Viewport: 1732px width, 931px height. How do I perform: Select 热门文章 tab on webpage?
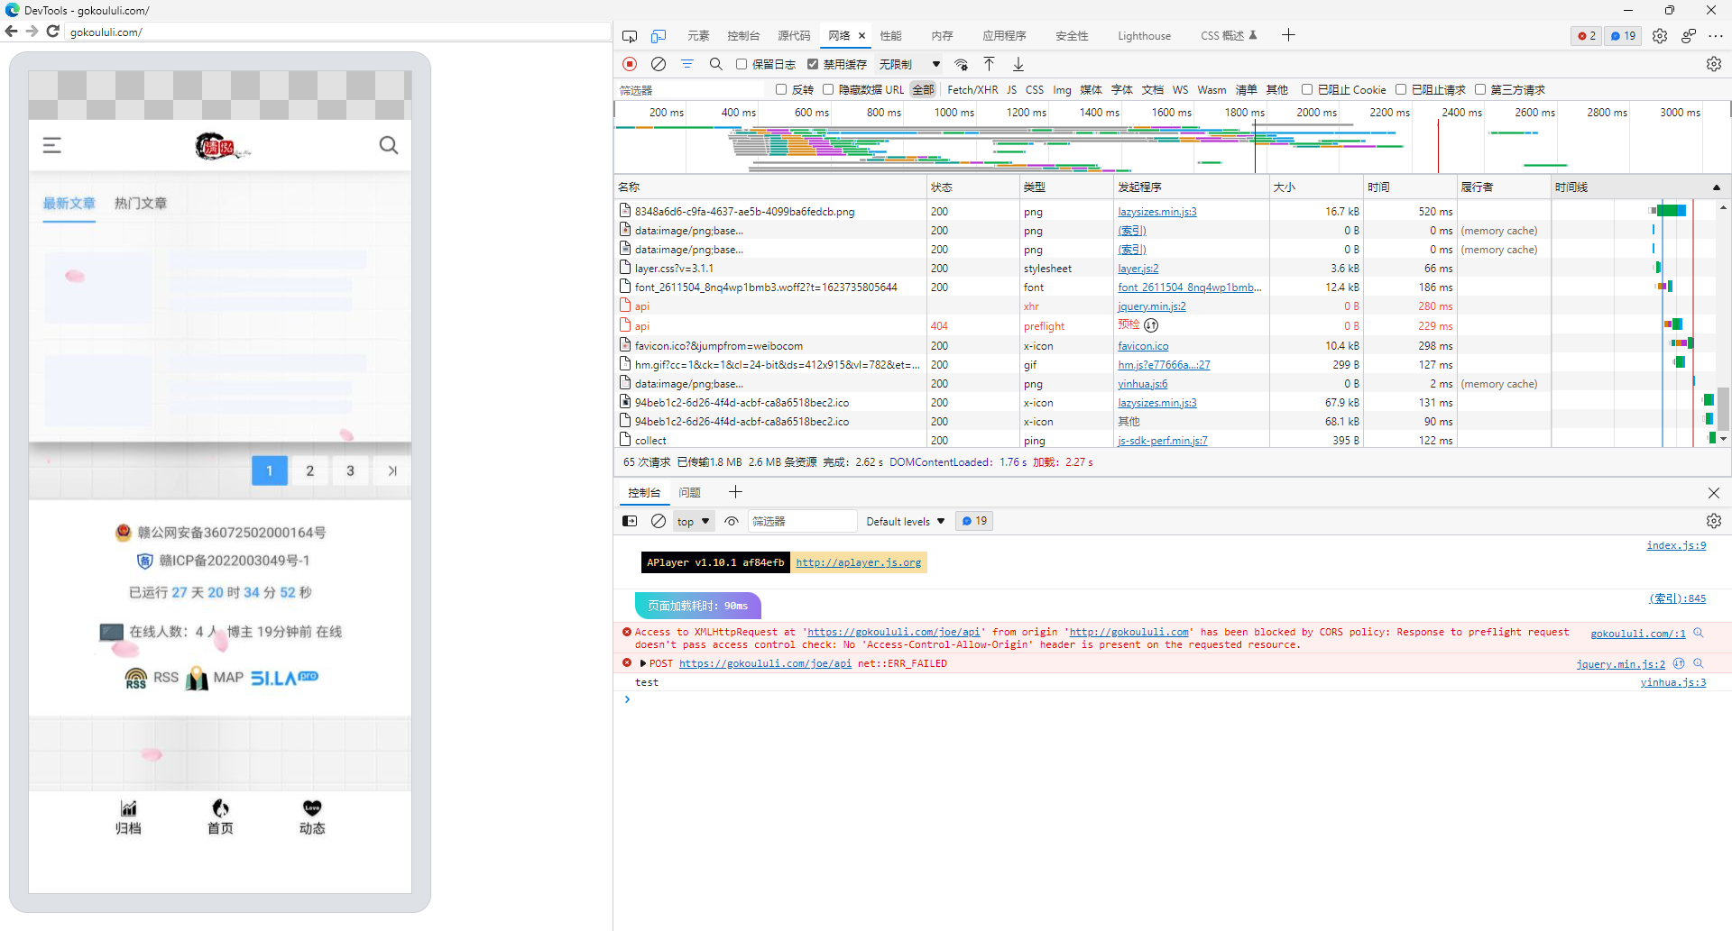141,204
